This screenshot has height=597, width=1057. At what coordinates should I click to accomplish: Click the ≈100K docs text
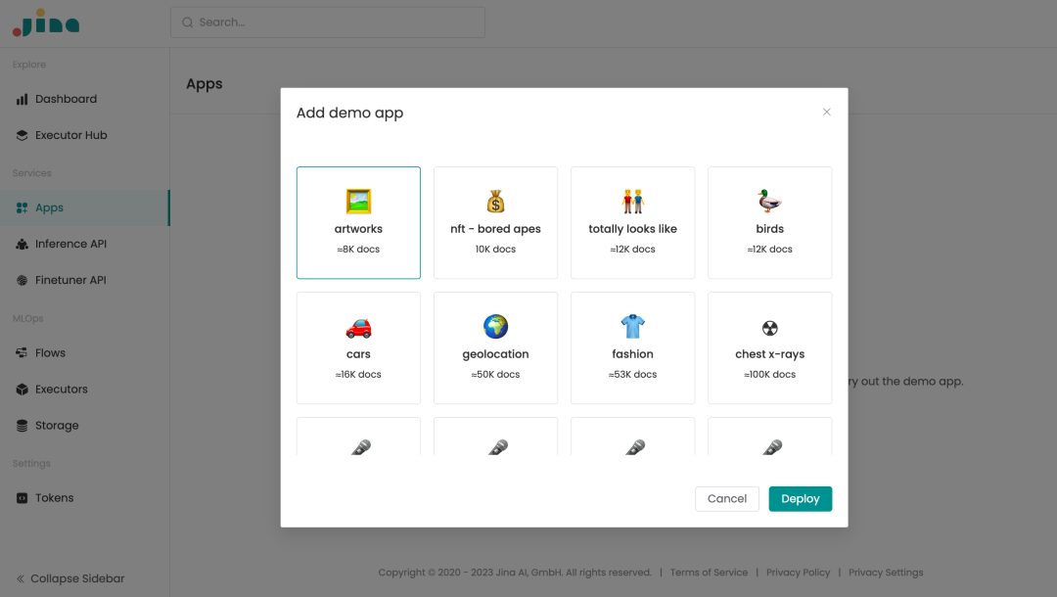tap(770, 375)
